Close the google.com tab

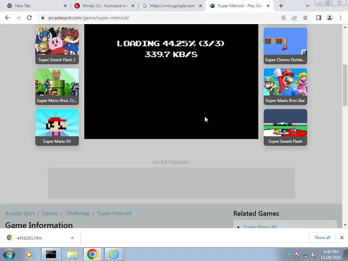click(201, 6)
